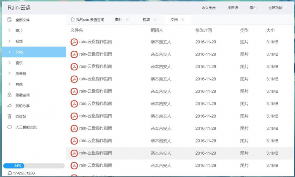The image size is (295, 177).
Task: Click 永久免费 in the top bar
Action: tap(208, 8)
